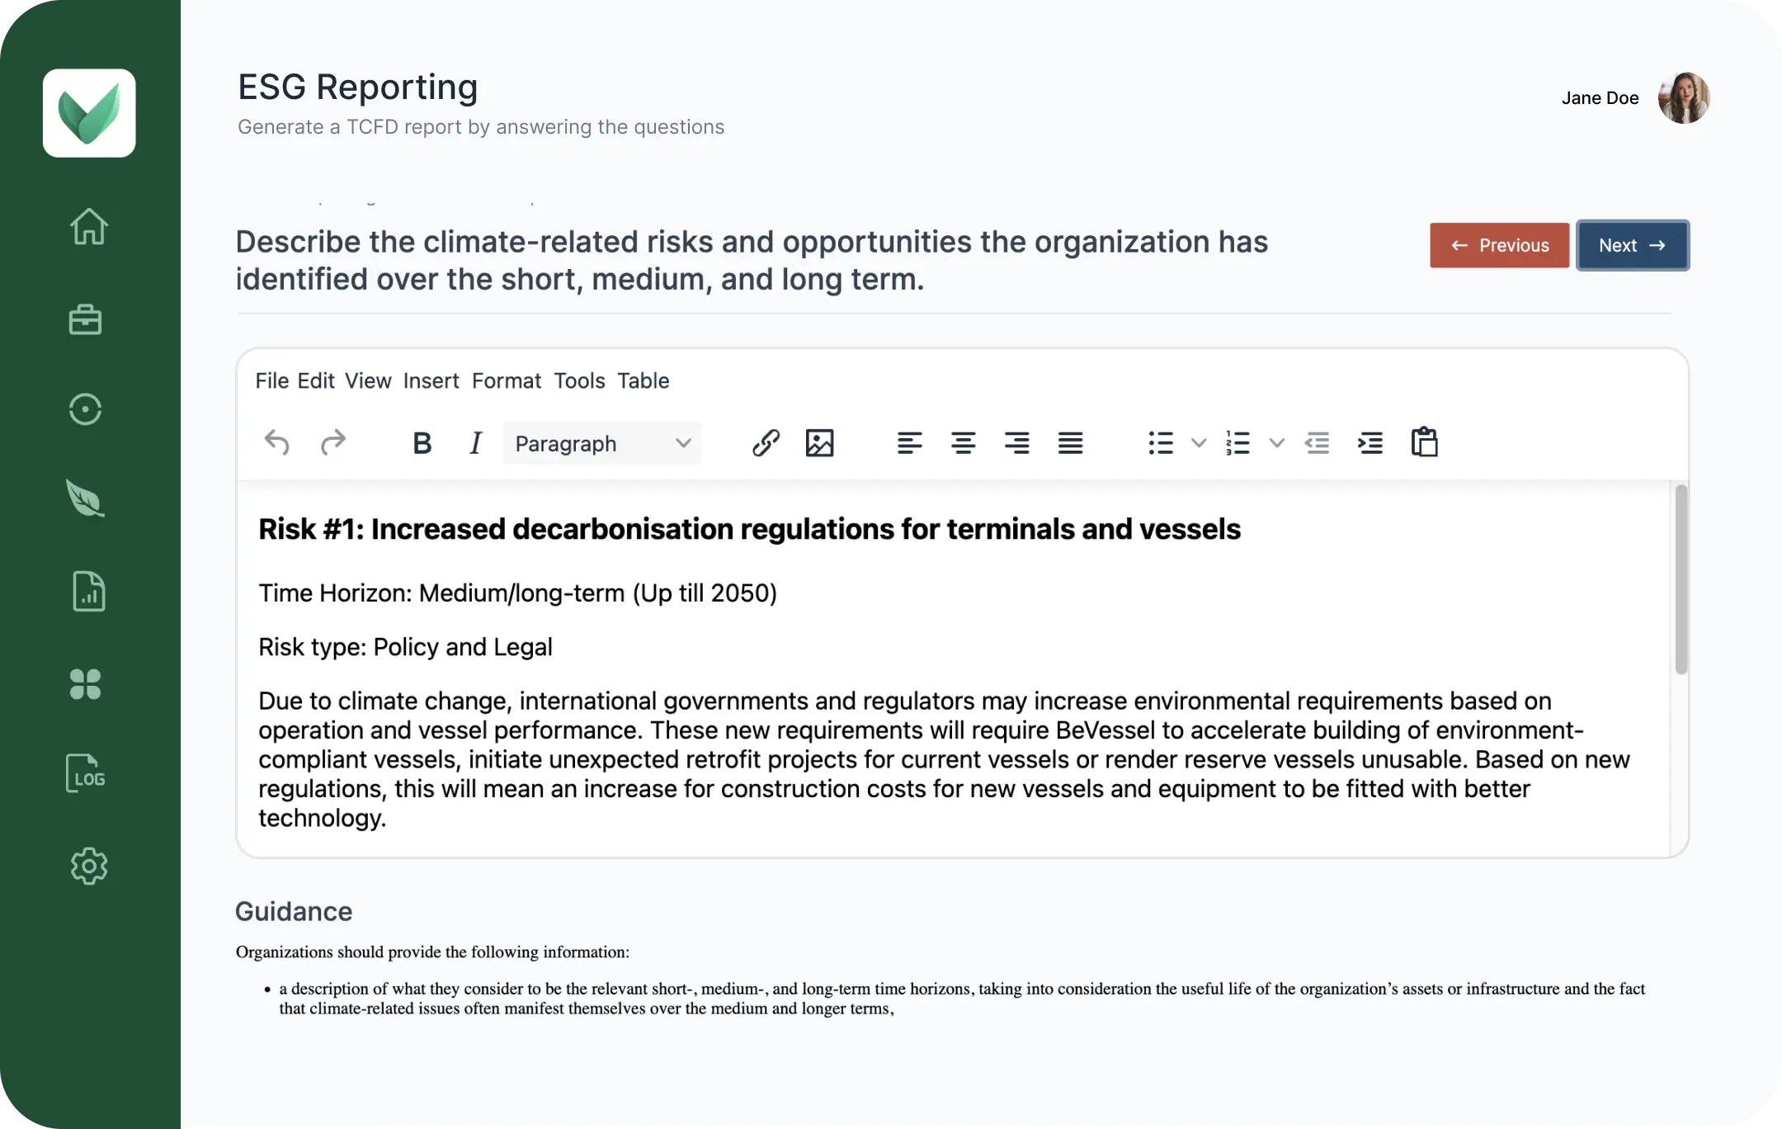Open the apps clover icon in sidebar
The height and width of the screenshot is (1129, 1782).
(87, 685)
